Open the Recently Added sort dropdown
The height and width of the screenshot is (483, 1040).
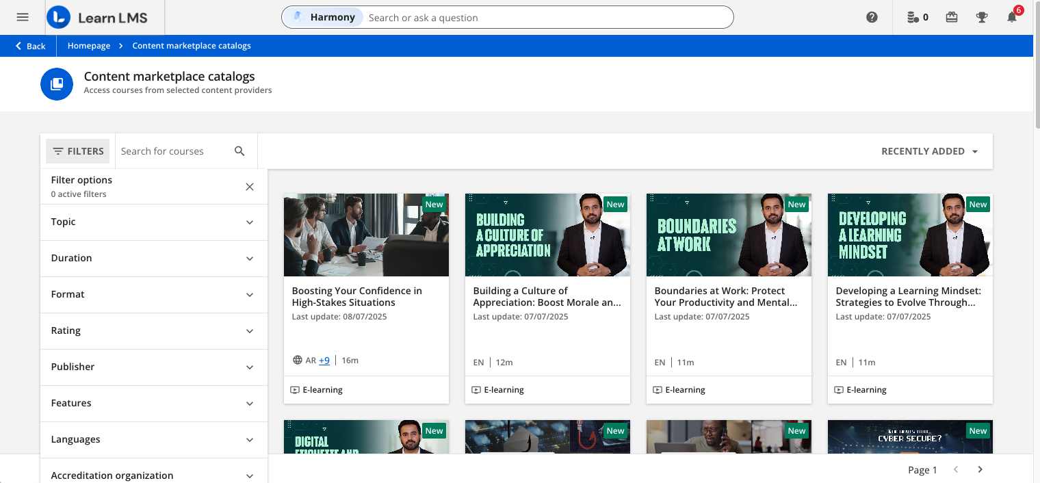(x=929, y=151)
